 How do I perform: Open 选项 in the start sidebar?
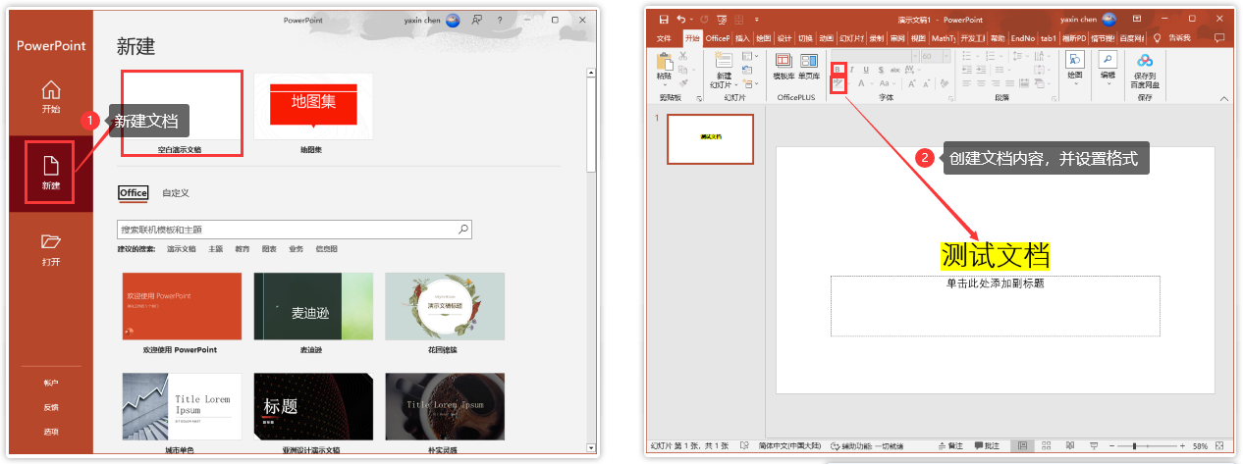[50, 432]
